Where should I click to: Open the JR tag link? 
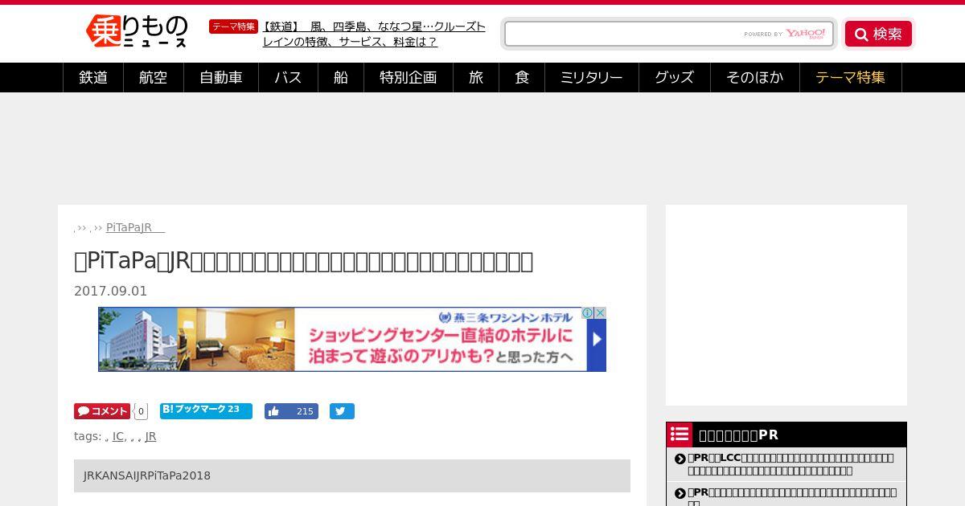coord(150,436)
